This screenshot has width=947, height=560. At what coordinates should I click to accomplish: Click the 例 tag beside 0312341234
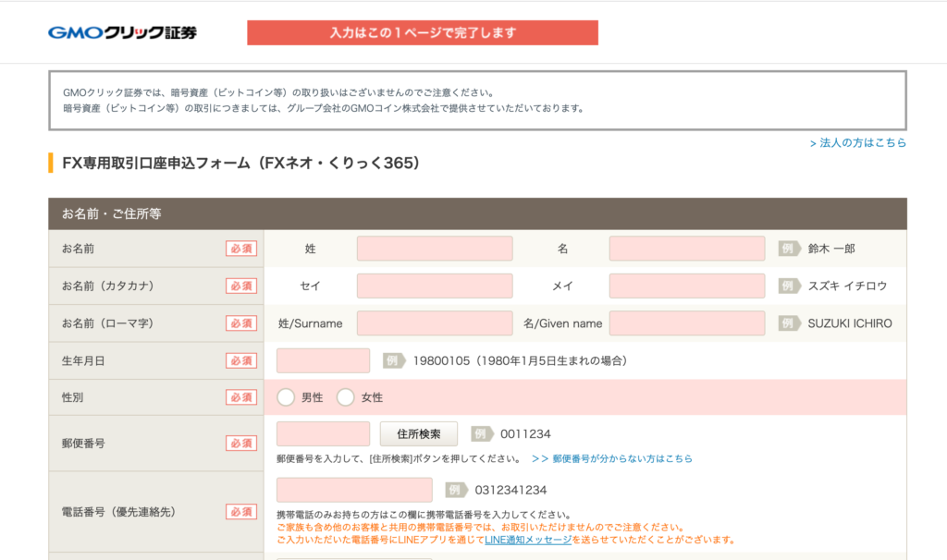[x=457, y=490]
